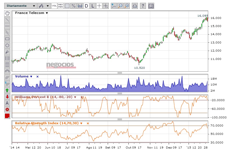Toggle the chart grid icon
230x151 pixels.
67,6
